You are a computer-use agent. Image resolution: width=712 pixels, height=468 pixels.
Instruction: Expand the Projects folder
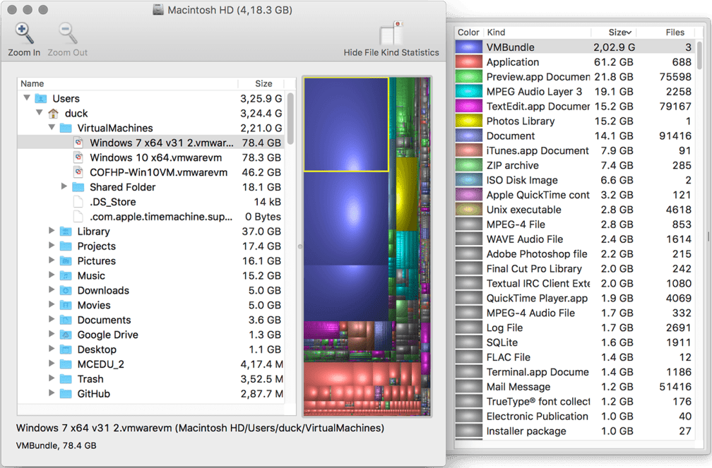click(x=52, y=246)
